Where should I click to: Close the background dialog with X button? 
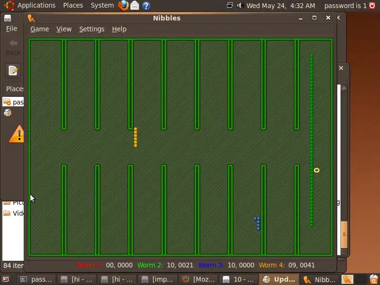[341, 68]
